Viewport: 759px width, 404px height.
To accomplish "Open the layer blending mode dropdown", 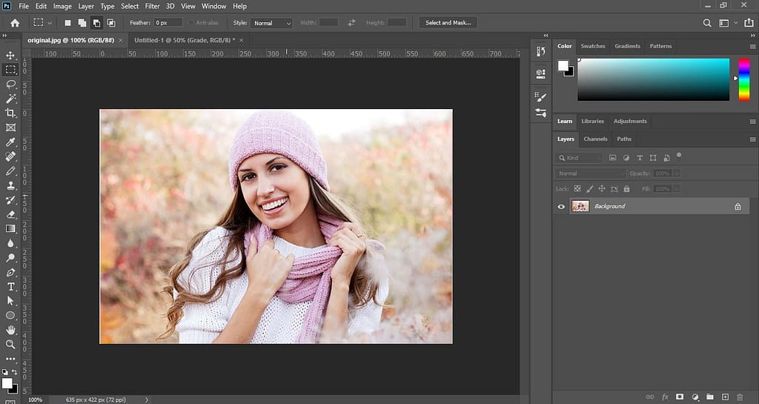I will click(590, 173).
